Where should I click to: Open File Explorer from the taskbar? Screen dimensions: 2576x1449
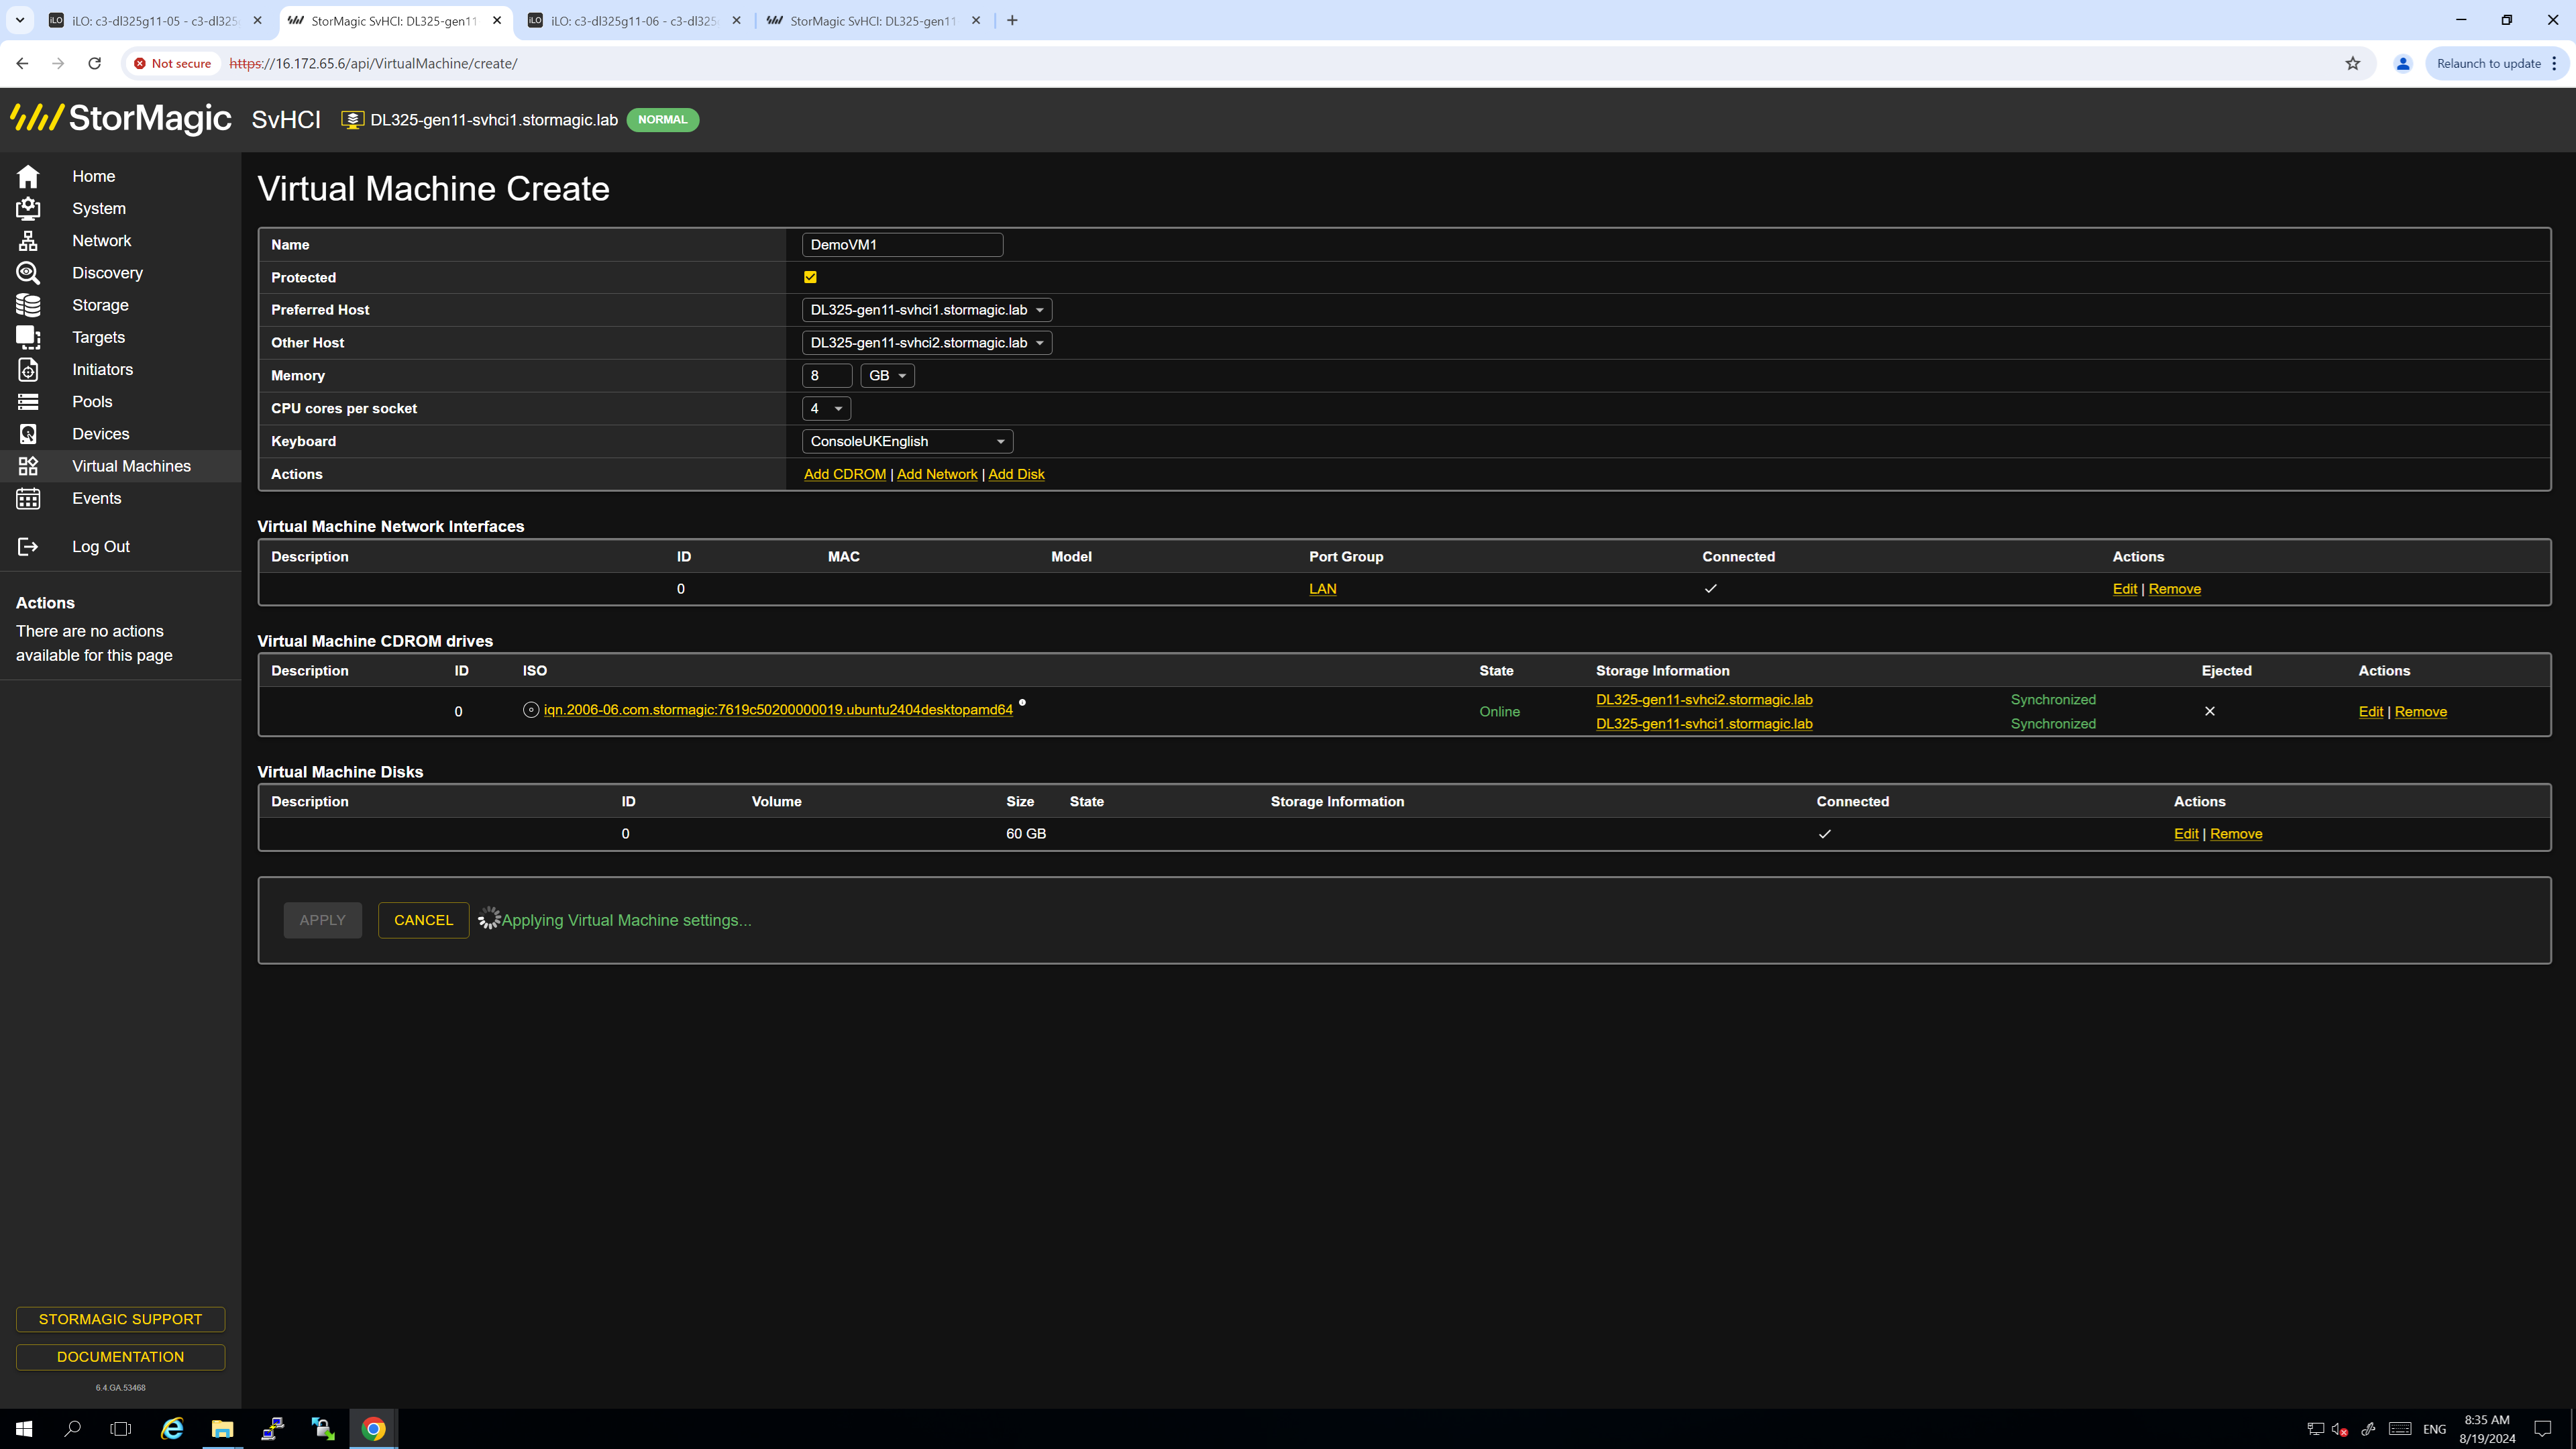(222, 1429)
